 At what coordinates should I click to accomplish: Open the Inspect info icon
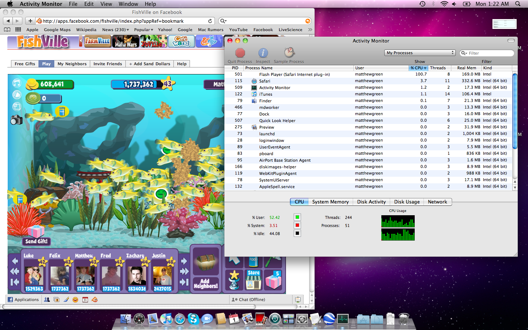pos(263,53)
